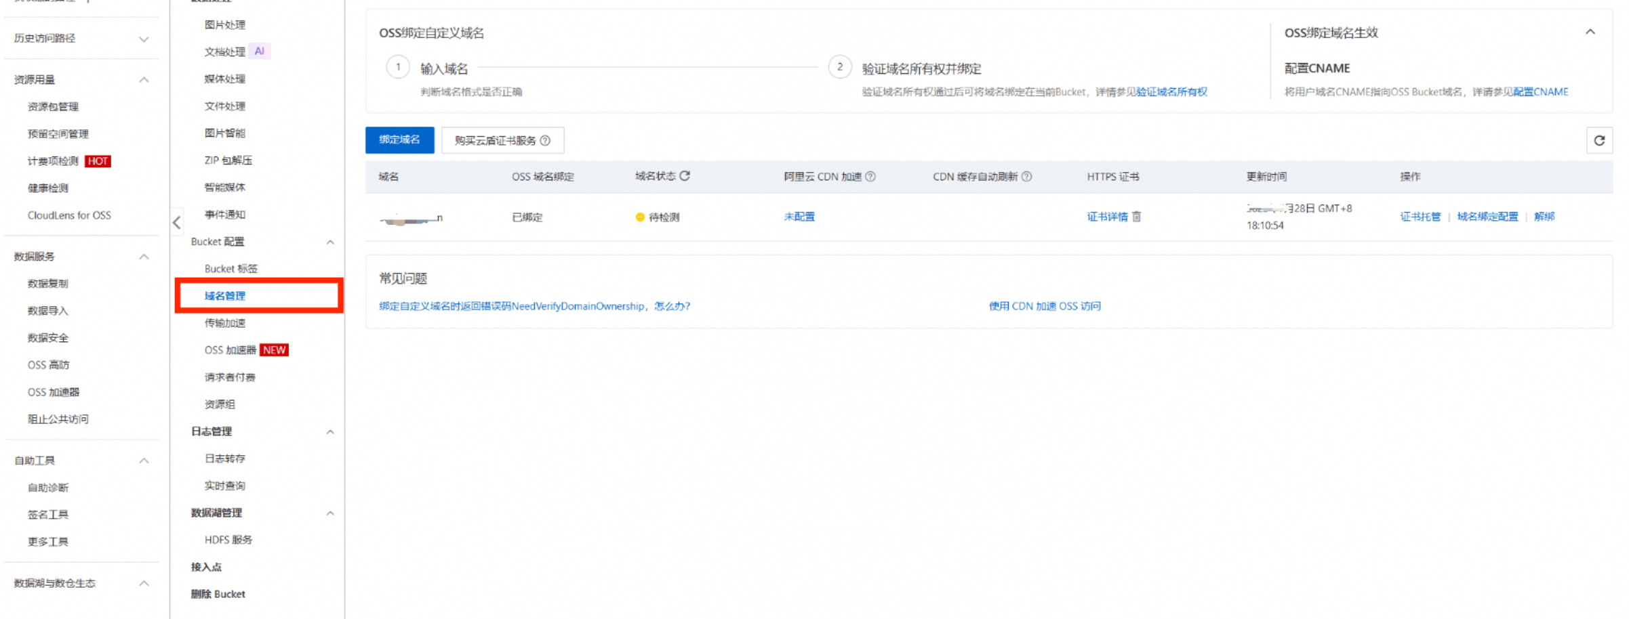
Task: Click 未配置 under CDN acceleration column
Action: [799, 217]
